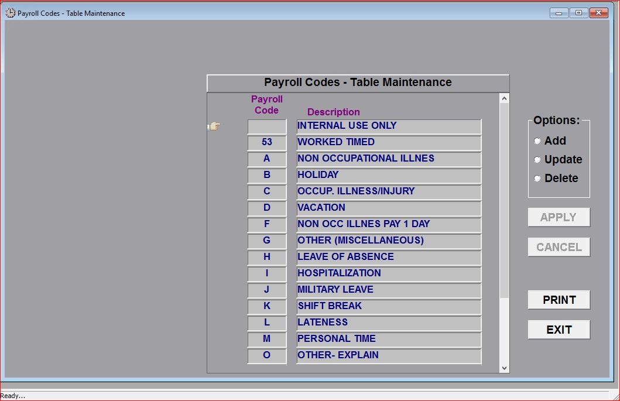620x401 pixels.
Task: Minimize the Payroll Codes window
Action: tap(559, 13)
